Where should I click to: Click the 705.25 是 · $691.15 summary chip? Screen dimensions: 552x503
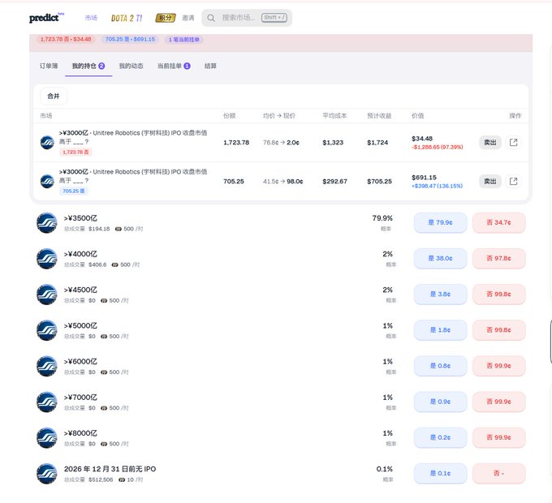[x=130, y=40]
